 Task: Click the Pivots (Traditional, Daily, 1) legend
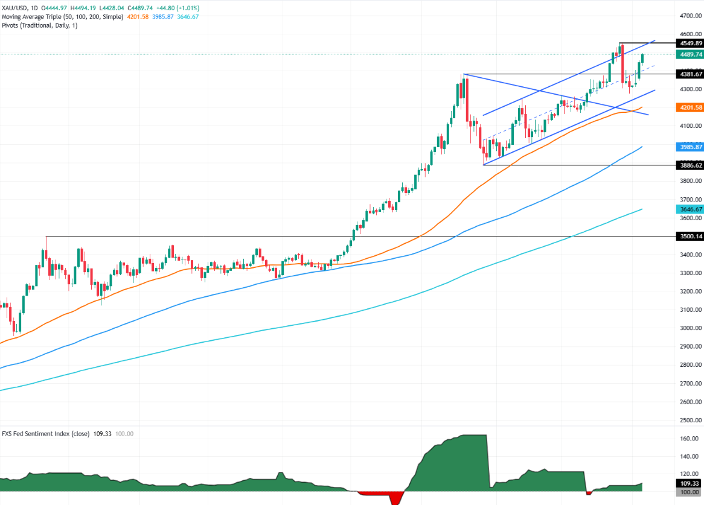(x=39, y=25)
